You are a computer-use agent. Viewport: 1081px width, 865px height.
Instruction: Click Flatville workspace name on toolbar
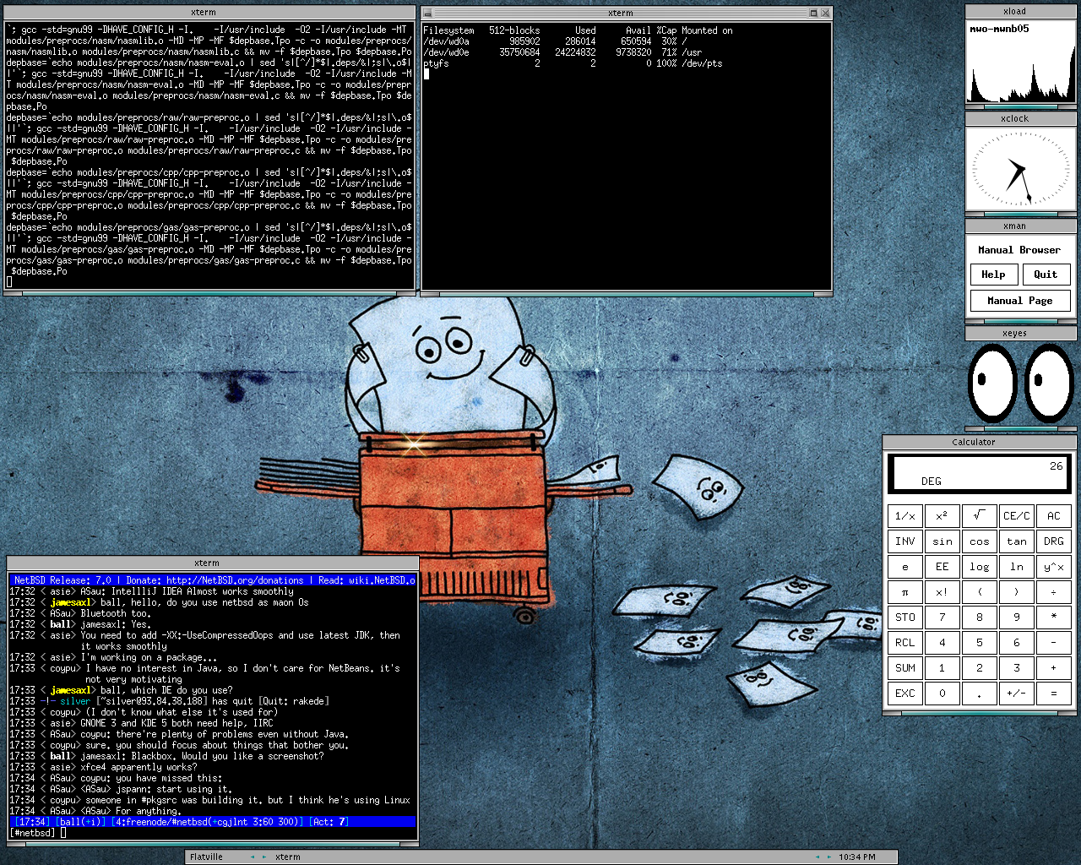click(206, 857)
